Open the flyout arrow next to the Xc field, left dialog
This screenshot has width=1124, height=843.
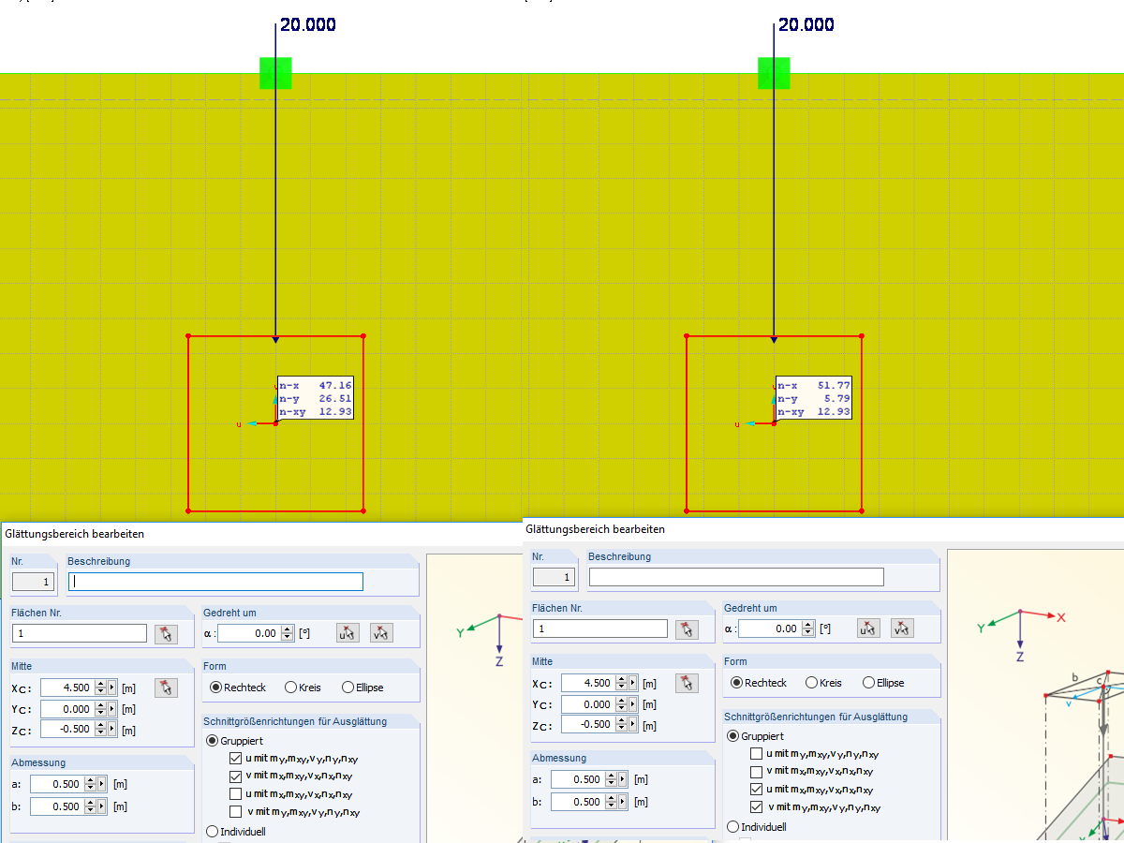[112, 688]
